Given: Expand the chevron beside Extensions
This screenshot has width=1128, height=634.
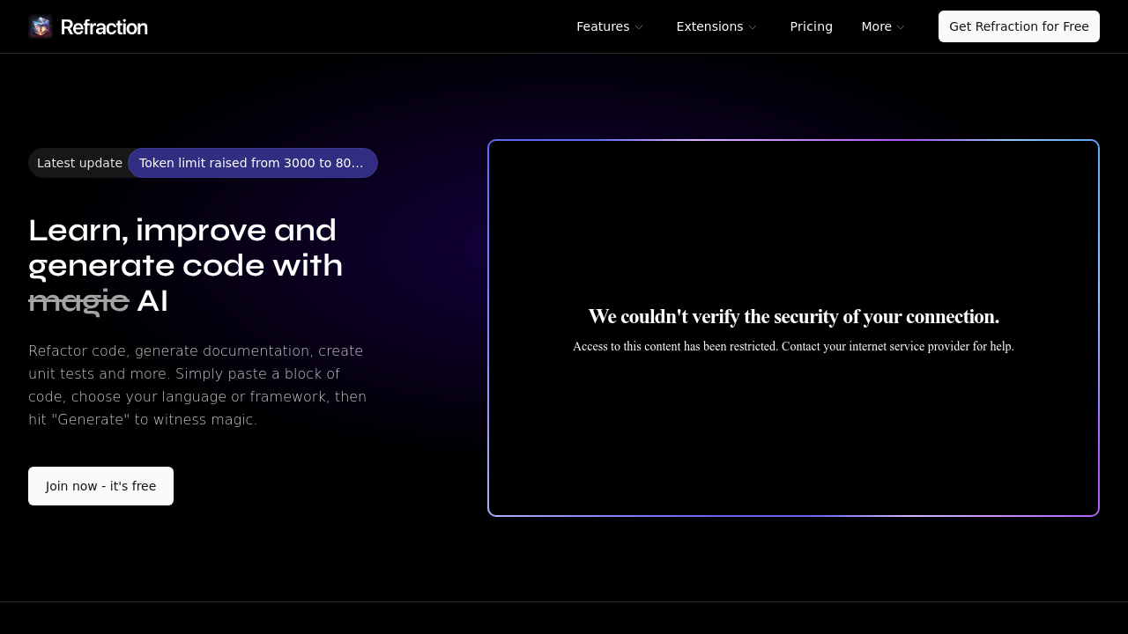Looking at the screenshot, I should pyautogui.click(x=753, y=27).
